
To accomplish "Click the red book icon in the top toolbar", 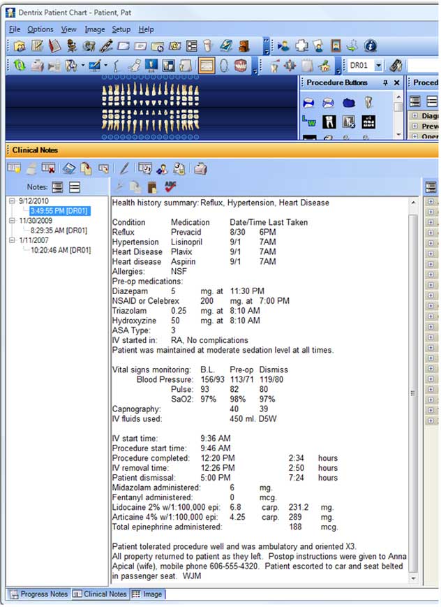I will coord(54,46).
